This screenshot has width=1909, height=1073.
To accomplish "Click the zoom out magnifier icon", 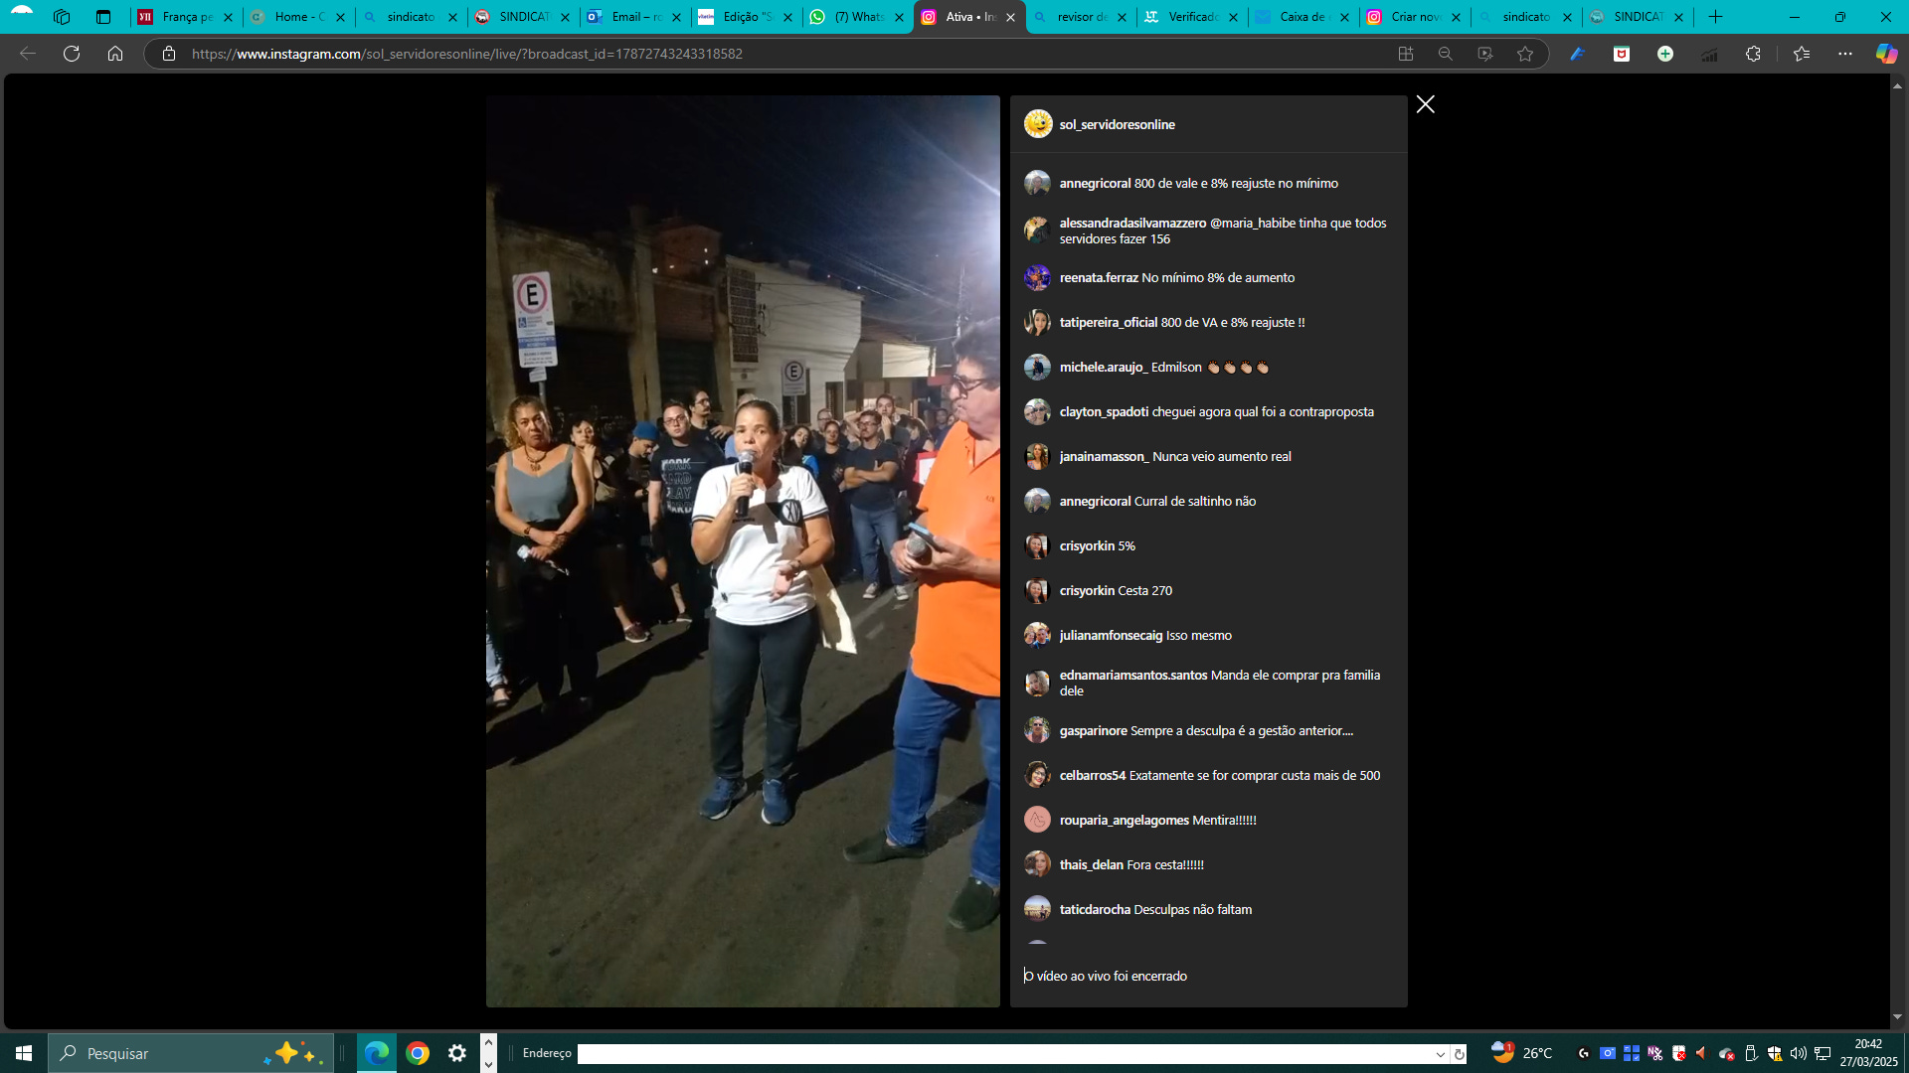I will coord(1446,54).
